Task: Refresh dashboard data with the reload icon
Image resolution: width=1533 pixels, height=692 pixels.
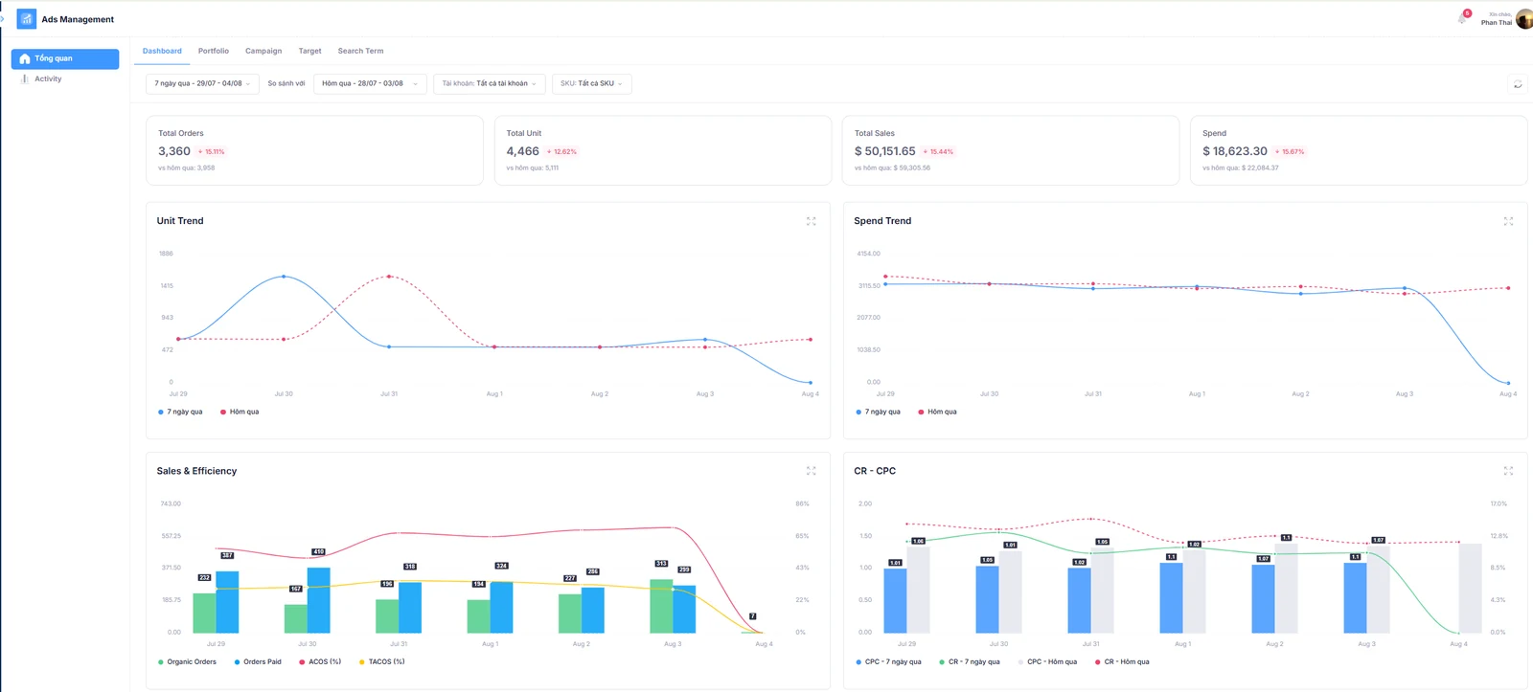Action: click(1518, 84)
